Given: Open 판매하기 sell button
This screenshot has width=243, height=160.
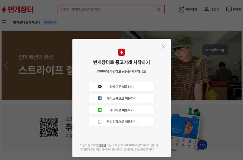Looking at the screenshot, I should coord(188,9).
